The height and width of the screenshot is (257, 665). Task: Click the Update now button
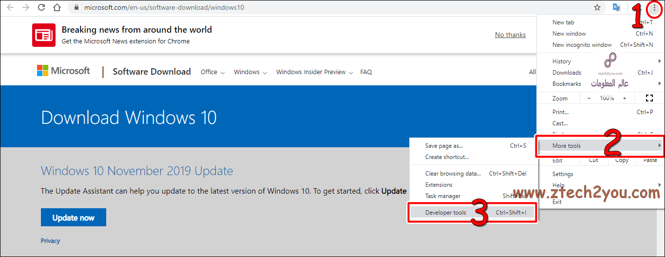[x=74, y=217]
